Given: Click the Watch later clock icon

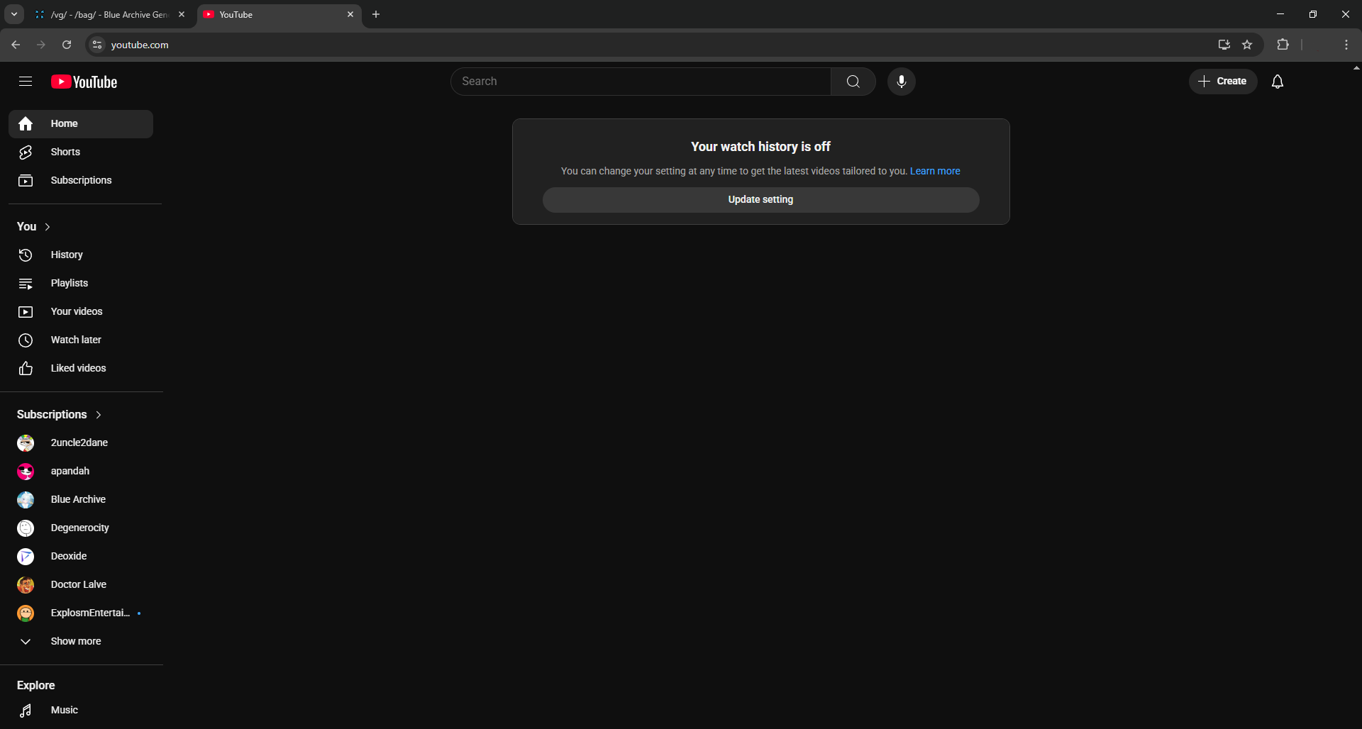Looking at the screenshot, I should pos(26,340).
